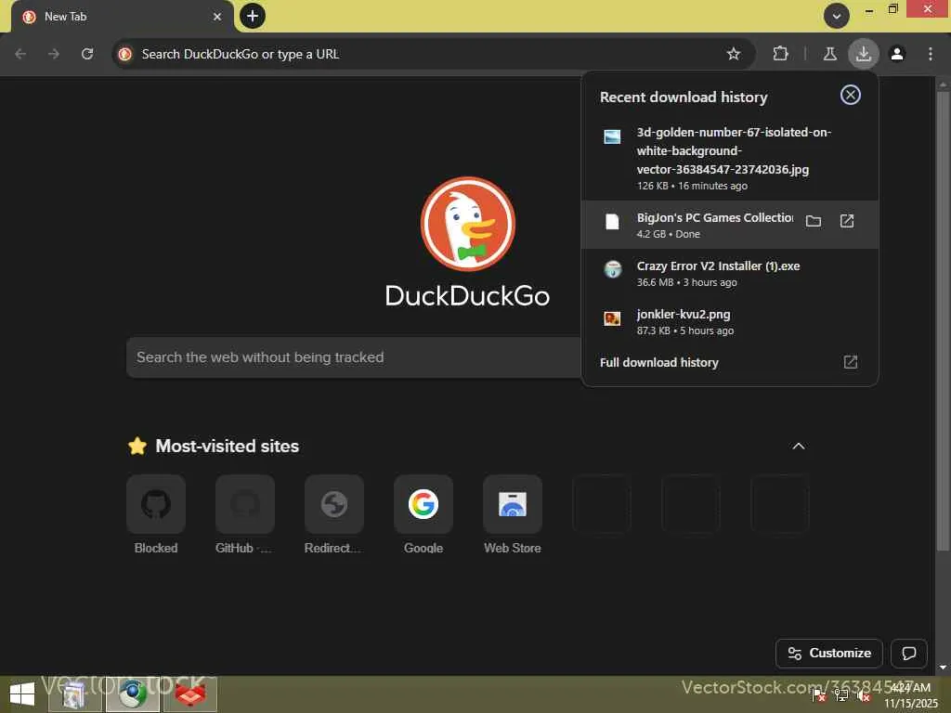Open the feedback chat bubble button
This screenshot has height=713, width=951.
[x=908, y=653]
